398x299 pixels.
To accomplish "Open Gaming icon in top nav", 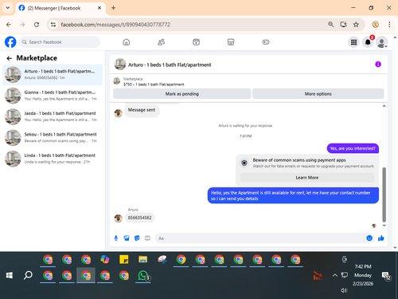I will [266, 42].
